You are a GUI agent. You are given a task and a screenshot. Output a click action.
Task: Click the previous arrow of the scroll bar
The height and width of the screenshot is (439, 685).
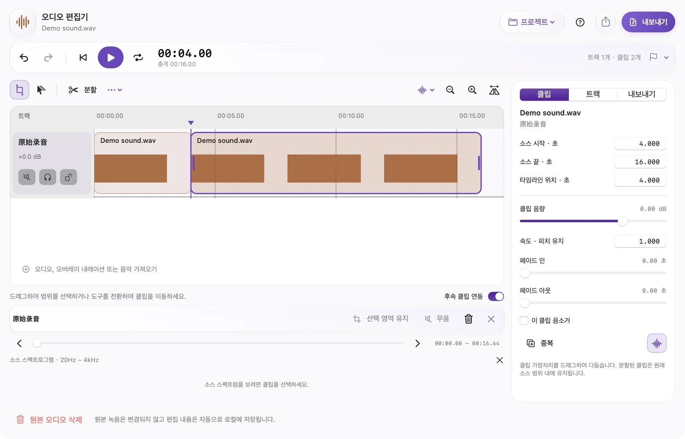[x=19, y=343]
